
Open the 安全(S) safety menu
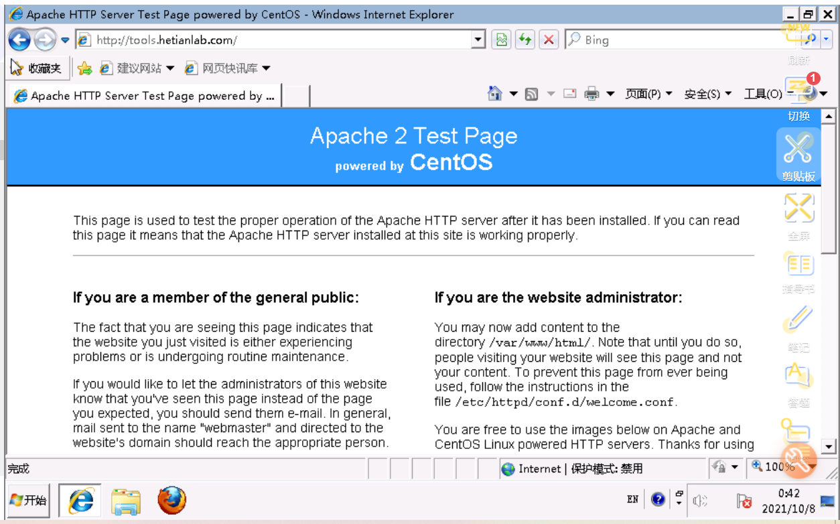click(x=708, y=94)
